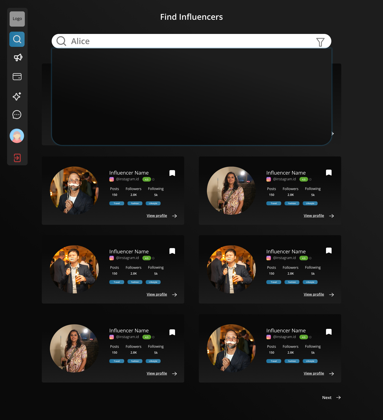Click the 4.5 rating badge on top-left card
This screenshot has height=420, width=383.
[147, 179]
